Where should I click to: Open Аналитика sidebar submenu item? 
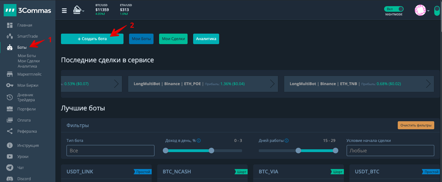[27, 66]
